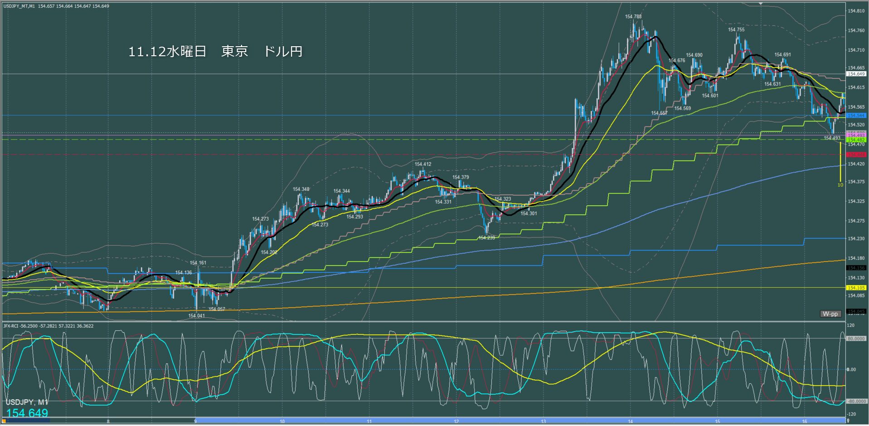Select the 154.788 session high label
Viewport: 869px width, 426px height.
(x=633, y=17)
